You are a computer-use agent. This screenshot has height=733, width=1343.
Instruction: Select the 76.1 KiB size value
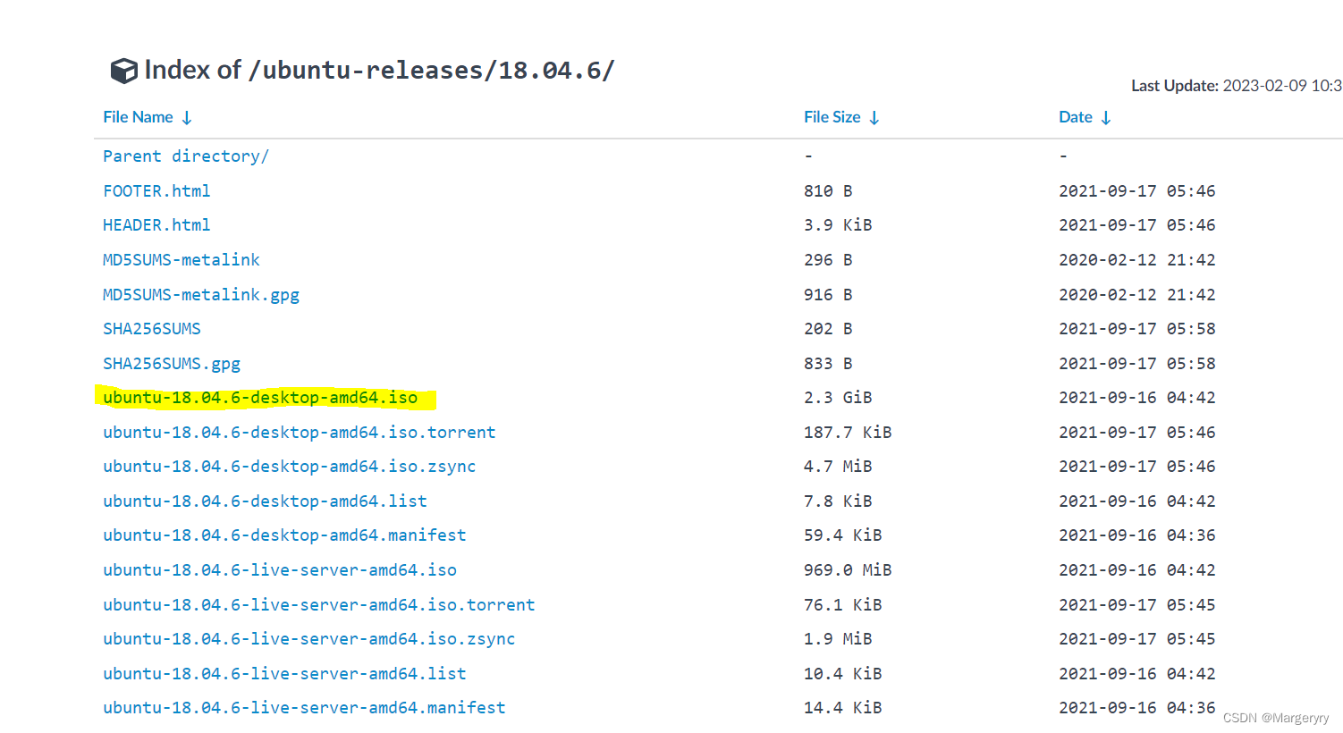tap(843, 605)
